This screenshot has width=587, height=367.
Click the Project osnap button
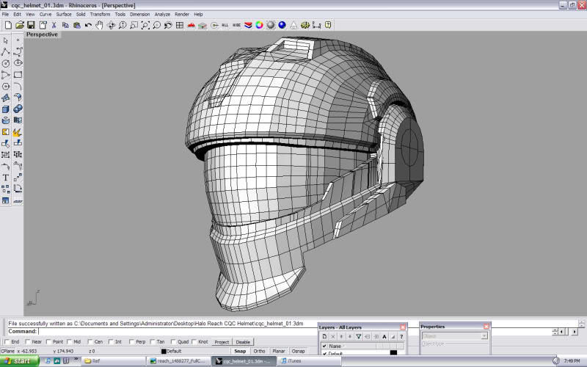[x=222, y=342]
